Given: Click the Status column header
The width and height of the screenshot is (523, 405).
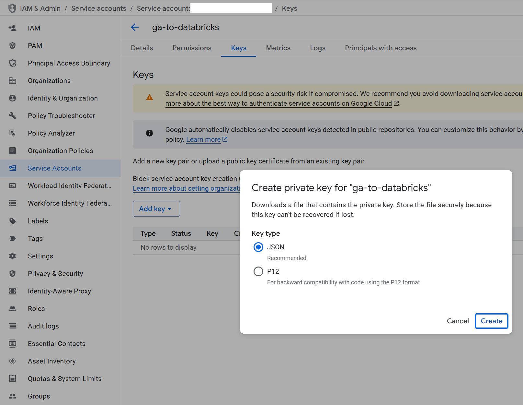Looking at the screenshot, I should pyautogui.click(x=181, y=233).
